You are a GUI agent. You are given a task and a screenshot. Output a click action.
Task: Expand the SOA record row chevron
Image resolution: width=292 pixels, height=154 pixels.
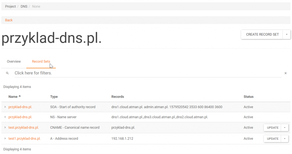coord(5,107)
